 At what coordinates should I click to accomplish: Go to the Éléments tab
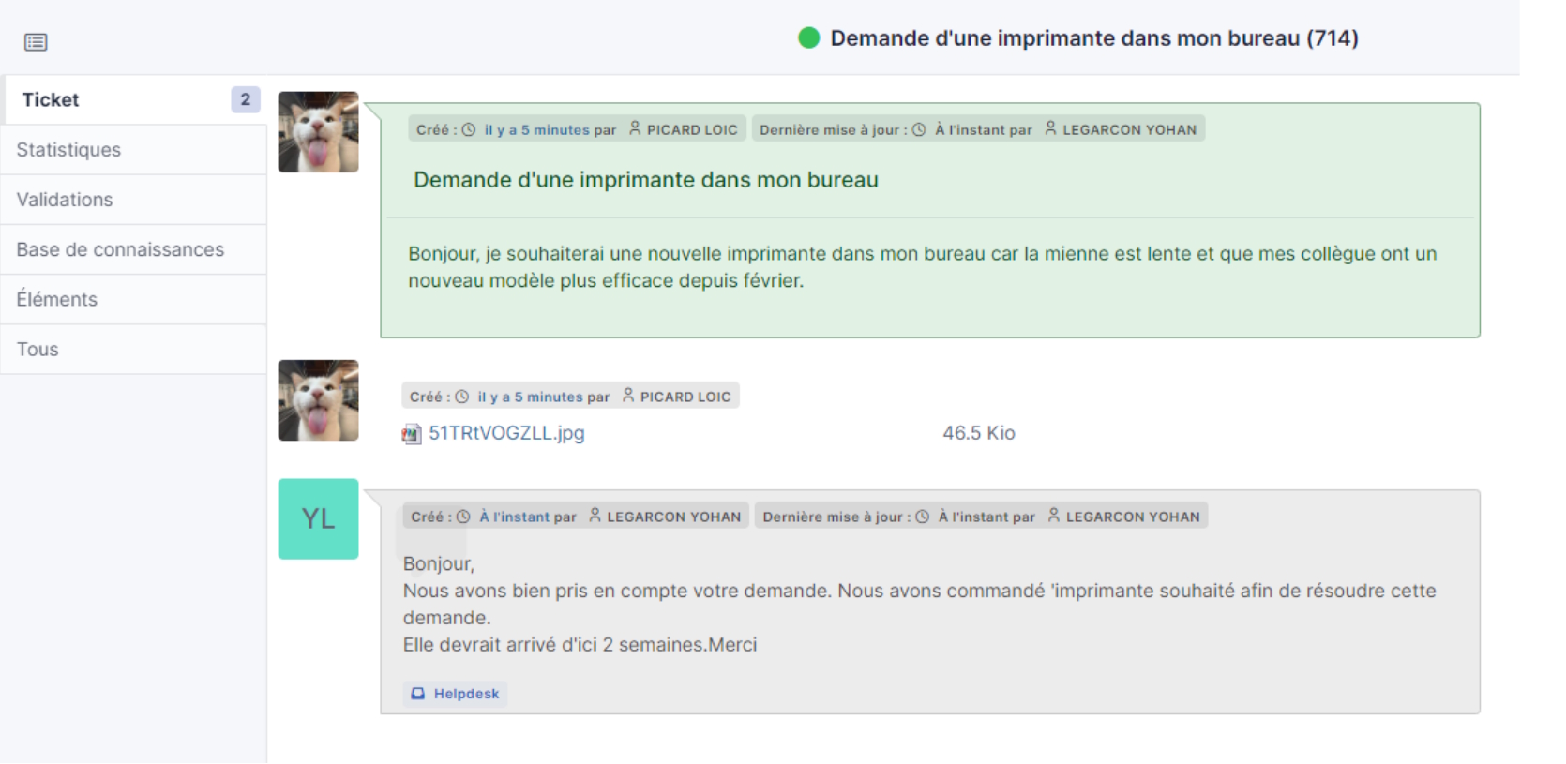[x=57, y=300]
